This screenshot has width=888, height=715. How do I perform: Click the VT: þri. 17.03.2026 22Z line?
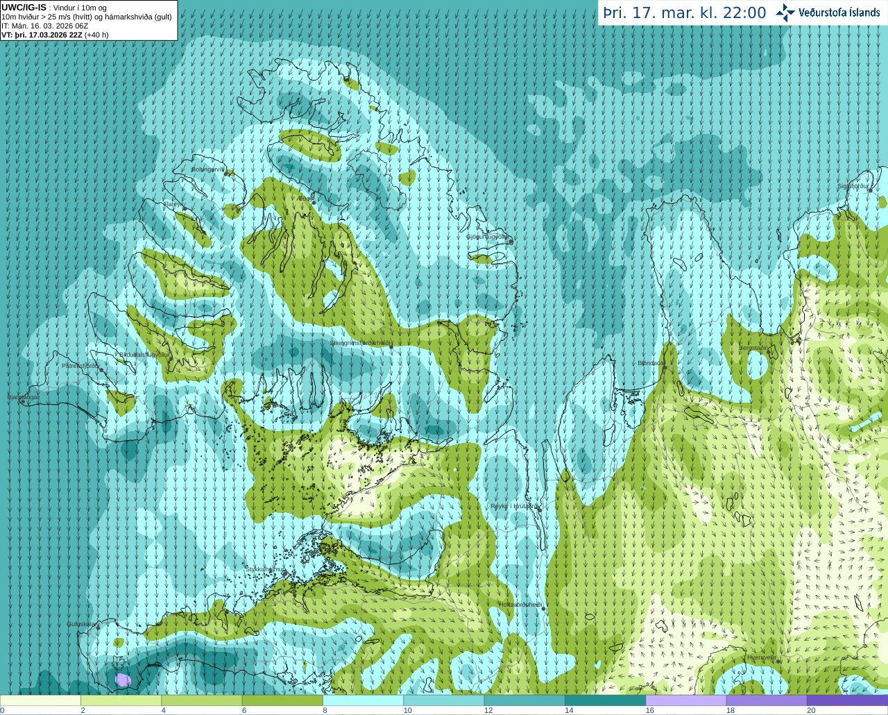click(55, 35)
